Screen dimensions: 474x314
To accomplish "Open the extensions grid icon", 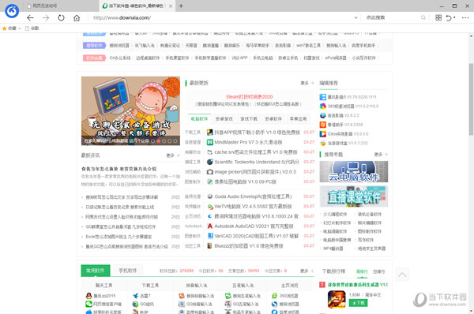I will (x=438, y=18).
